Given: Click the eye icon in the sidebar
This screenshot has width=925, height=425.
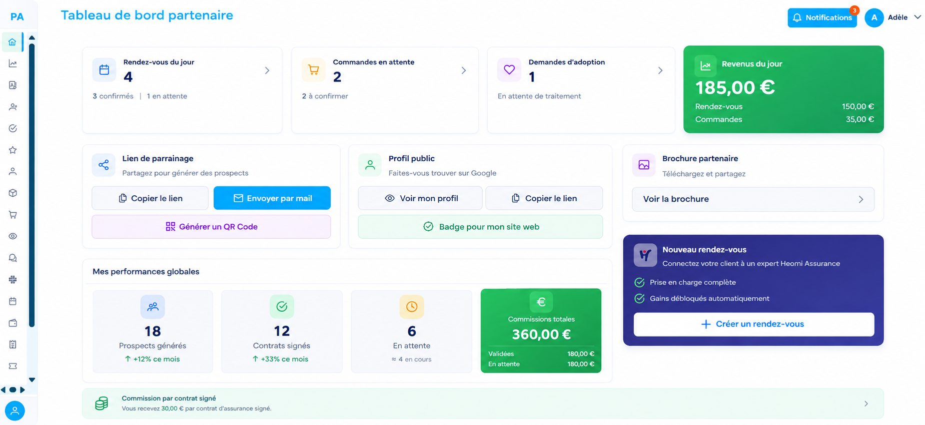Looking at the screenshot, I should (x=13, y=236).
